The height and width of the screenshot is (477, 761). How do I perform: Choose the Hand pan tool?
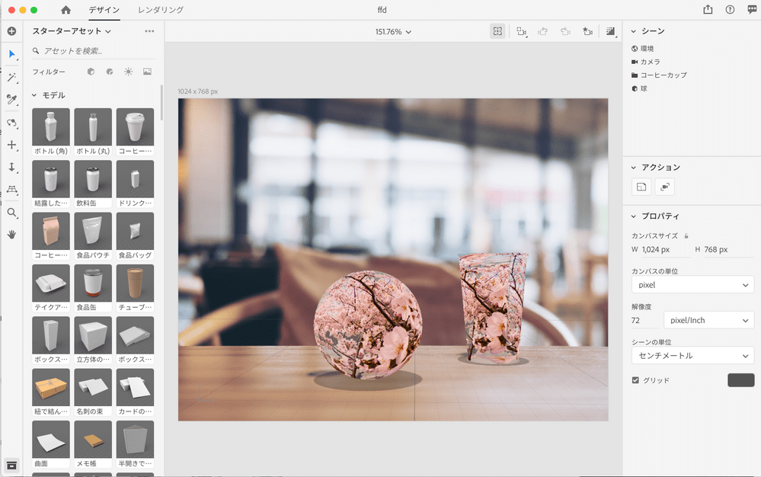[11, 235]
